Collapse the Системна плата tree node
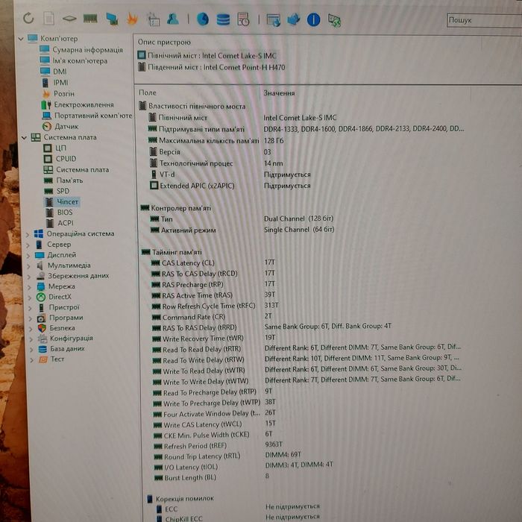This screenshot has height=522, width=522. pyautogui.click(x=24, y=137)
